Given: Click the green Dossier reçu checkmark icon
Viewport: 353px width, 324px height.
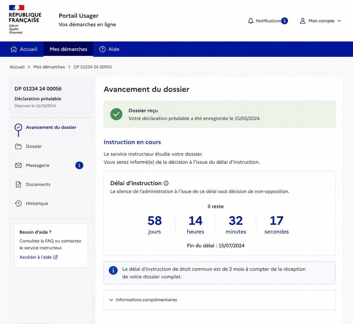Looking at the screenshot, I should click(x=116, y=114).
